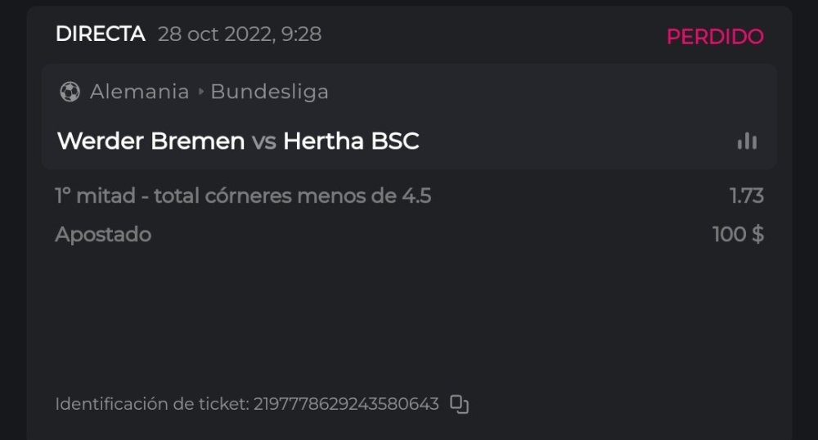
Task: Copy the ticket identification number
Action: [x=460, y=404]
